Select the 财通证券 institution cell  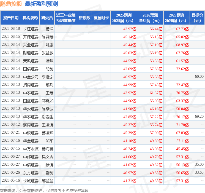31,53
